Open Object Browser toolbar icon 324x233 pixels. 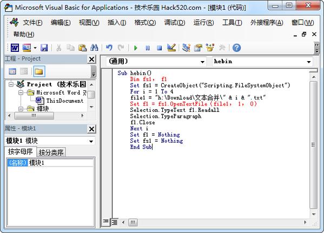pos(210,48)
